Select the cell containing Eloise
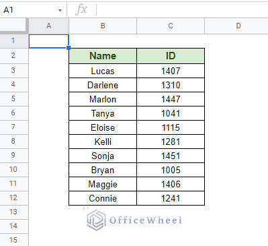 point(103,127)
